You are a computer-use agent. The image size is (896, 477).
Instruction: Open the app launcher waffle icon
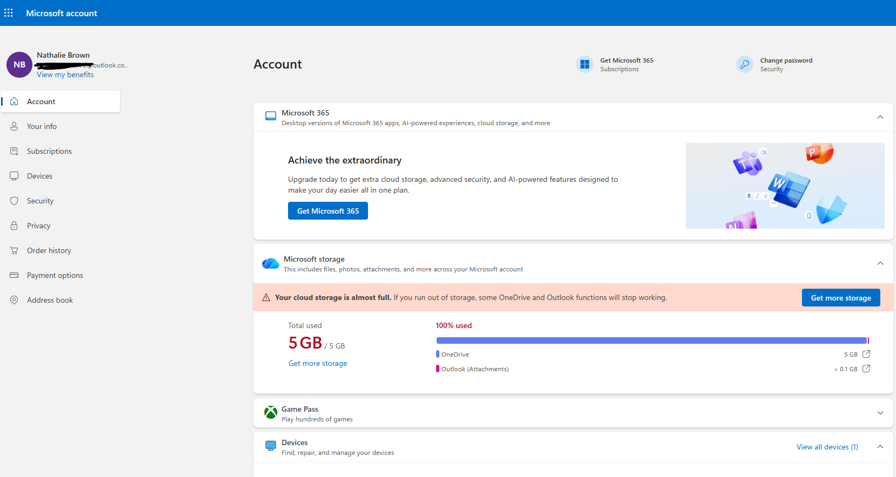9,12
